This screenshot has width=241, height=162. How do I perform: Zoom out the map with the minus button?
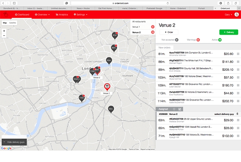(x=4, y=35)
